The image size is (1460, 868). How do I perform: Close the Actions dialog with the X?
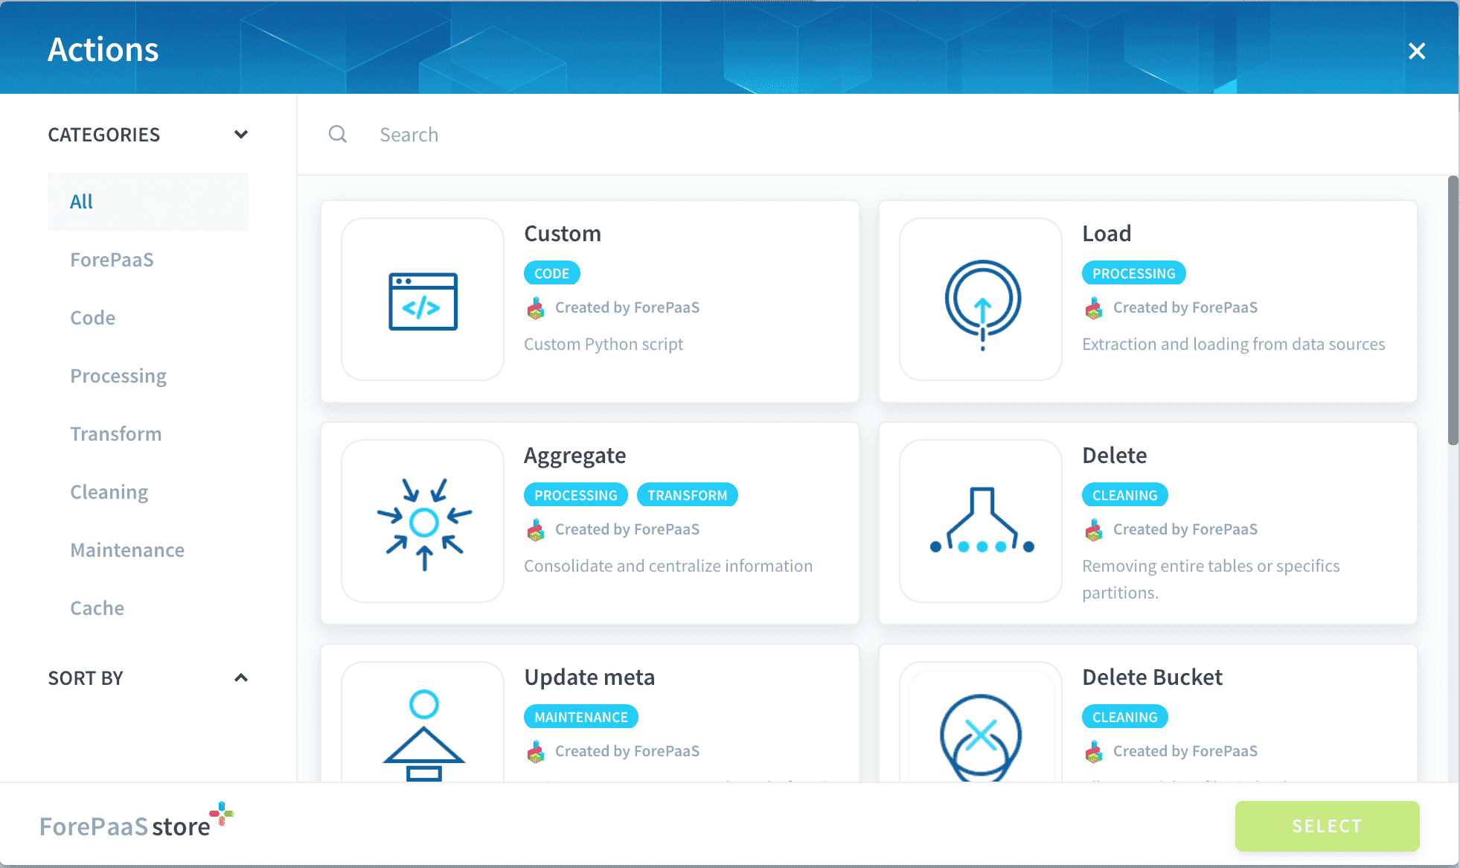coord(1417,51)
